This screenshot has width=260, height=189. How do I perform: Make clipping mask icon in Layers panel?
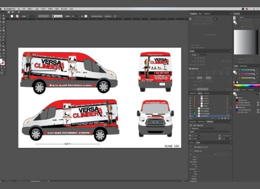point(219,118)
